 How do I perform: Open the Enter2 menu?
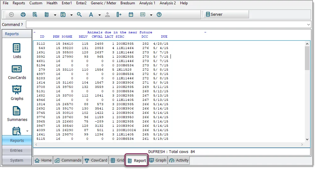tap(82, 3)
